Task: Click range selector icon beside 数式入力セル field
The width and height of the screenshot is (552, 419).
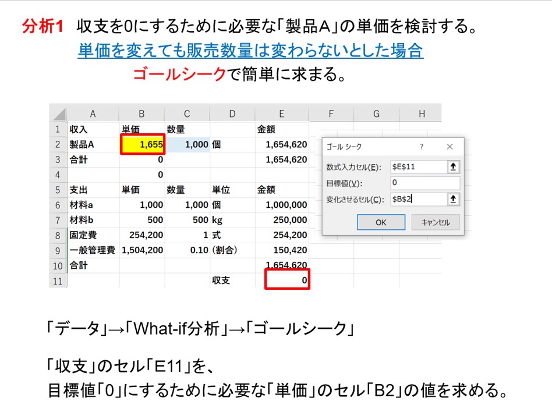Action: [x=454, y=167]
